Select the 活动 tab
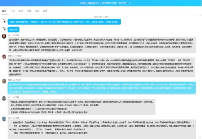The image size is (202, 139). tap(37, 11)
